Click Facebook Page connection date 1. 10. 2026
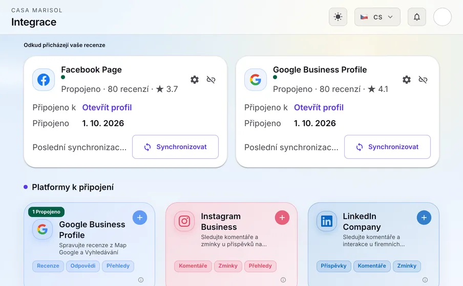This screenshot has height=286, width=463. coord(103,123)
